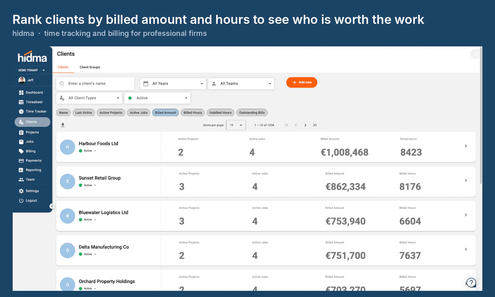Go to the previous page of clients
This screenshot has height=297, width=495.
tap(296, 125)
